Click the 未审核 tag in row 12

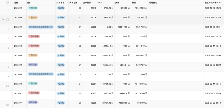(61, 8)
